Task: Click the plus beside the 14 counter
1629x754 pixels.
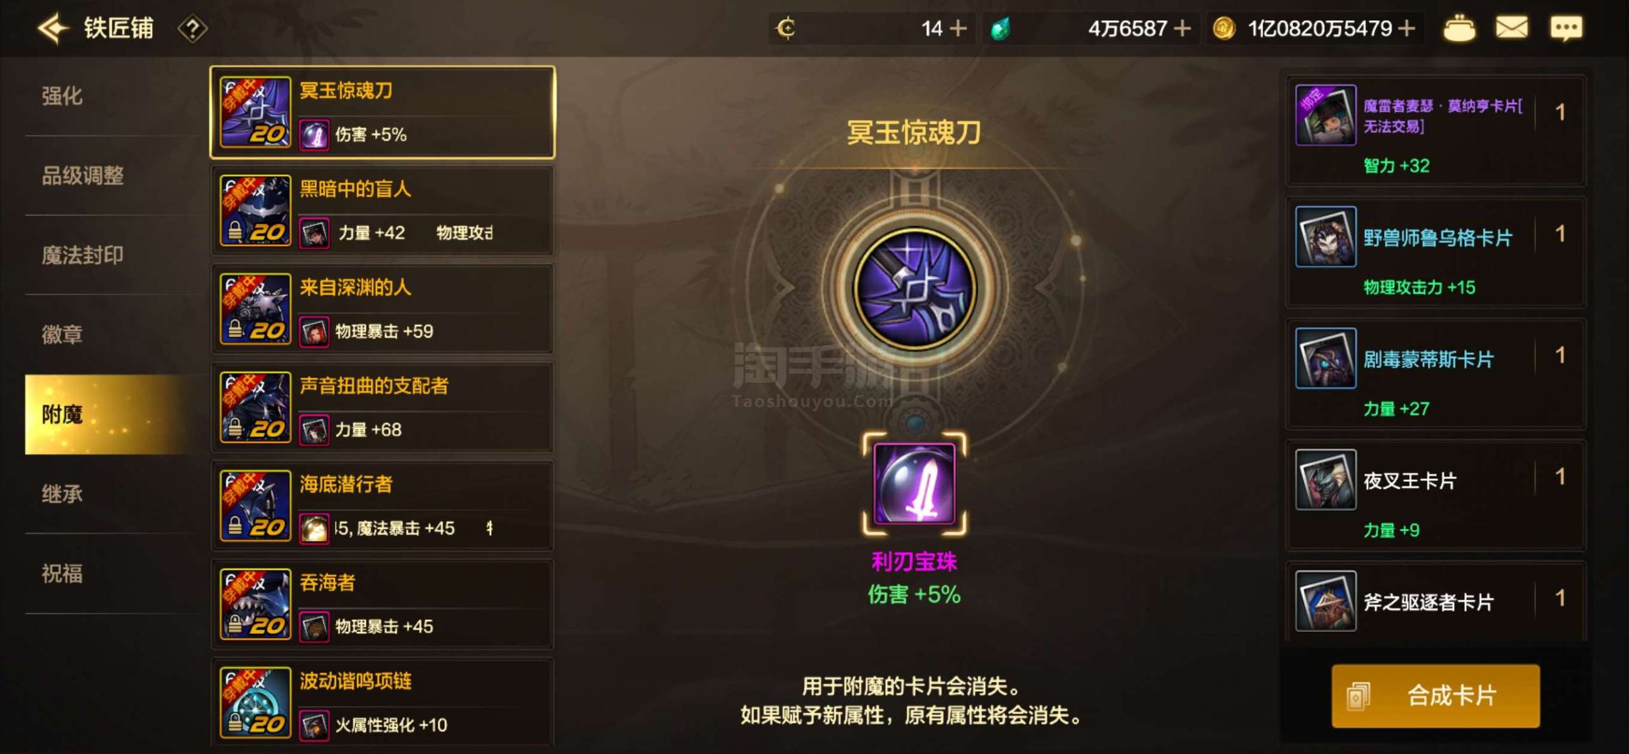Action: coord(958,29)
